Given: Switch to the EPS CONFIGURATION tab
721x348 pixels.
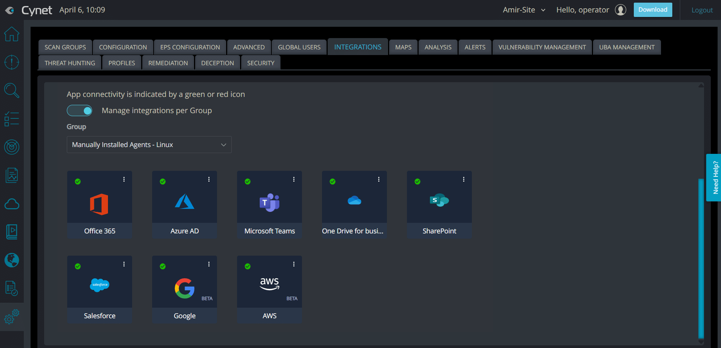Looking at the screenshot, I should point(190,47).
